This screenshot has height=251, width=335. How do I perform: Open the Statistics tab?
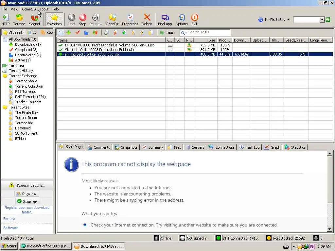pos(295,147)
